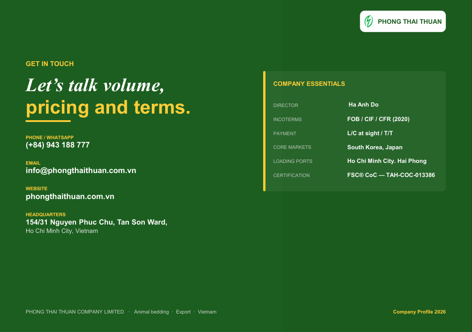Select the director name Ha Anh Do

(x=363, y=105)
